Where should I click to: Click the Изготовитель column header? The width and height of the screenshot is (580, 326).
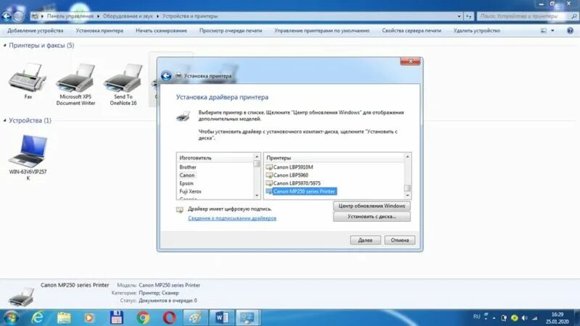coord(215,158)
